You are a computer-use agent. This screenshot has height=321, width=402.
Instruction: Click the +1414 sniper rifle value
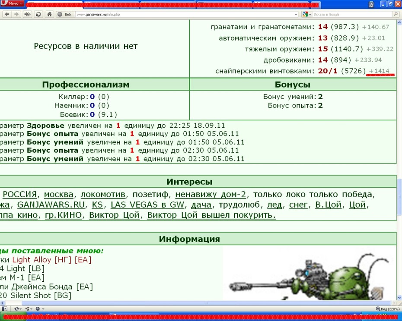tap(379, 71)
